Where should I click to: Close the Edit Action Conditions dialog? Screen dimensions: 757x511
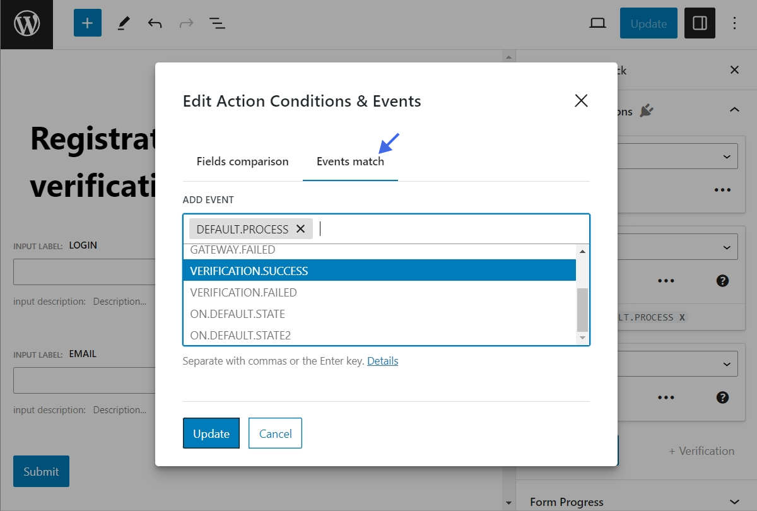coord(581,101)
